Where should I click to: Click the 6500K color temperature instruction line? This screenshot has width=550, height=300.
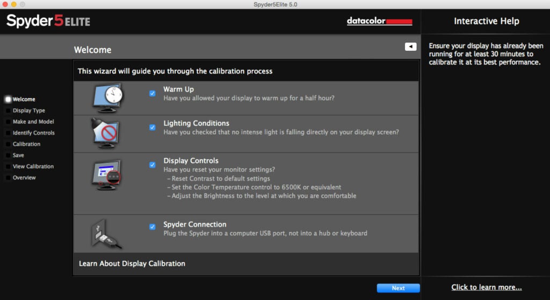tap(254, 187)
